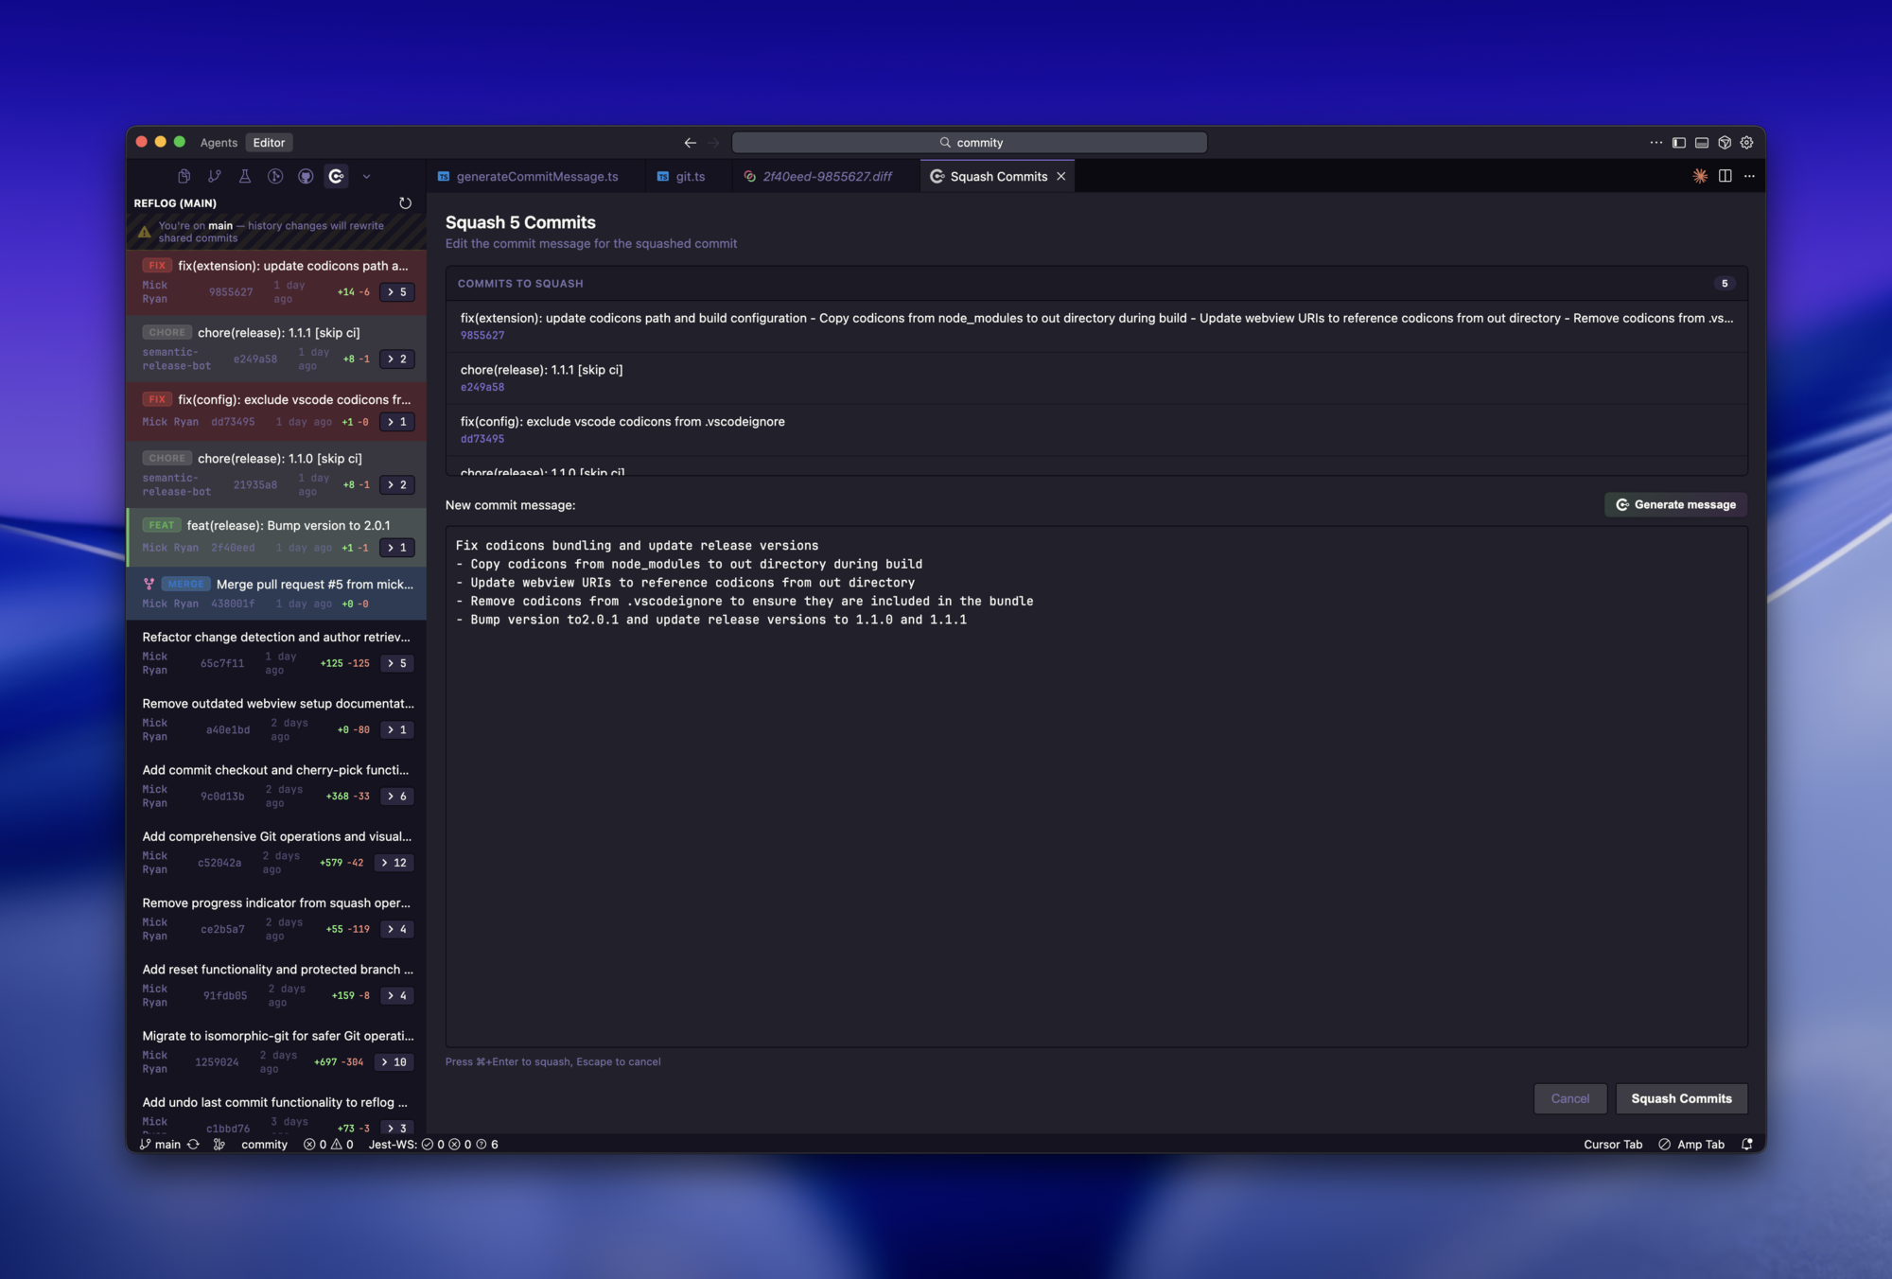Expand additional activity bar views chevron
The height and width of the screenshot is (1279, 1892).
[x=366, y=176]
